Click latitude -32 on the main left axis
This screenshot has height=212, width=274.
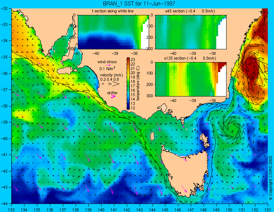click(x=4, y=8)
